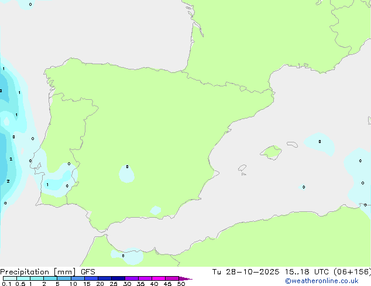The height and width of the screenshot is (286, 371).
Task: Click the 0.5–1 mm legend swatch
Action: (23, 278)
